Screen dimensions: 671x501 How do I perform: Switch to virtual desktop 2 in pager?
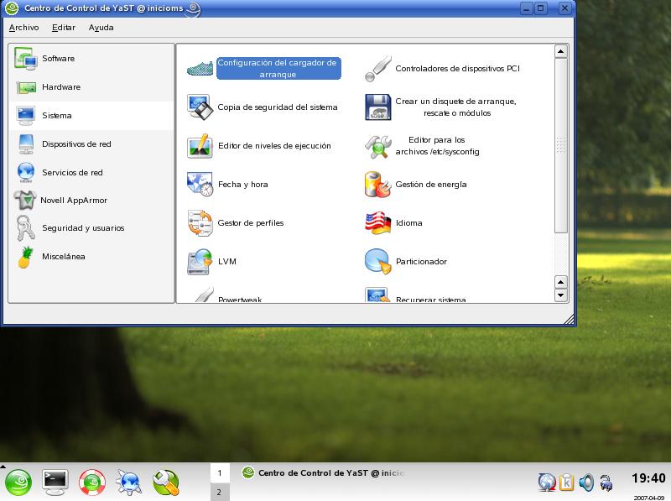click(220, 492)
